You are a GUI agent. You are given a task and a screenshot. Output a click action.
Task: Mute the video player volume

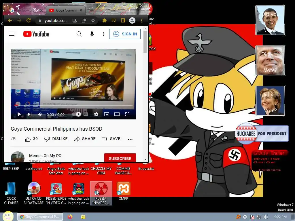[x=40, y=114]
